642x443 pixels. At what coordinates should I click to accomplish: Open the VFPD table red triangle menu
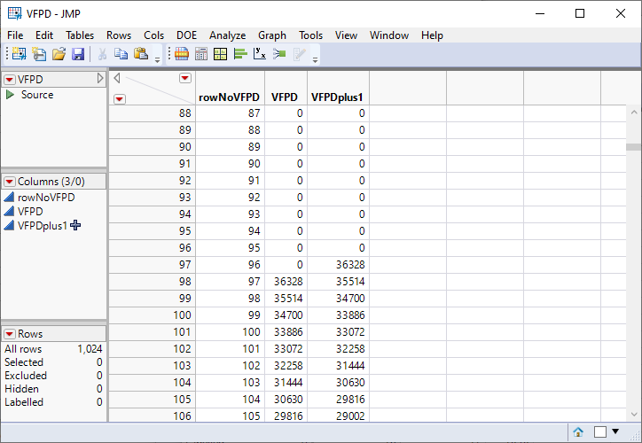pyautogui.click(x=9, y=79)
